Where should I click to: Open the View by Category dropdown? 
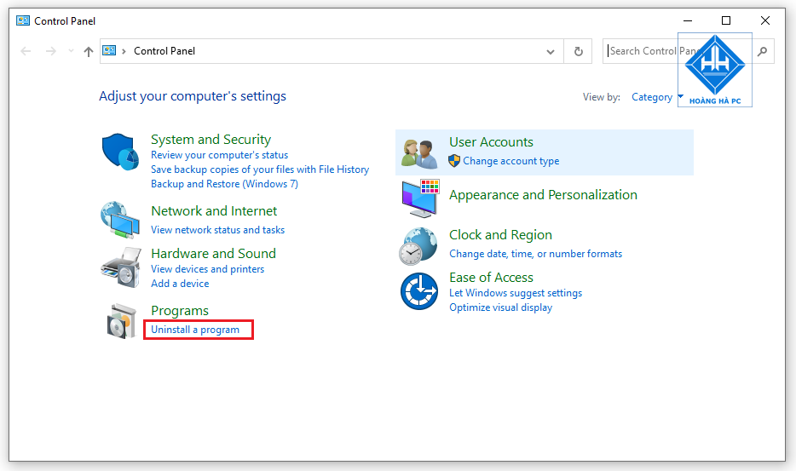(657, 97)
